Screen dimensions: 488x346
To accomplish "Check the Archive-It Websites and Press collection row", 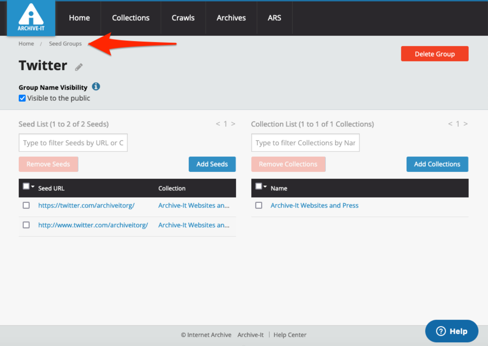I will point(259,206).
